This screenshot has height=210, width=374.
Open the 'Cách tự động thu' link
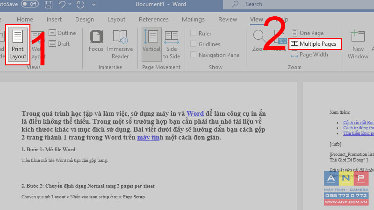pos(359,127)
